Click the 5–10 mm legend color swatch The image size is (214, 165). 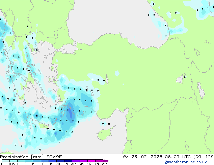pos(37,161)
